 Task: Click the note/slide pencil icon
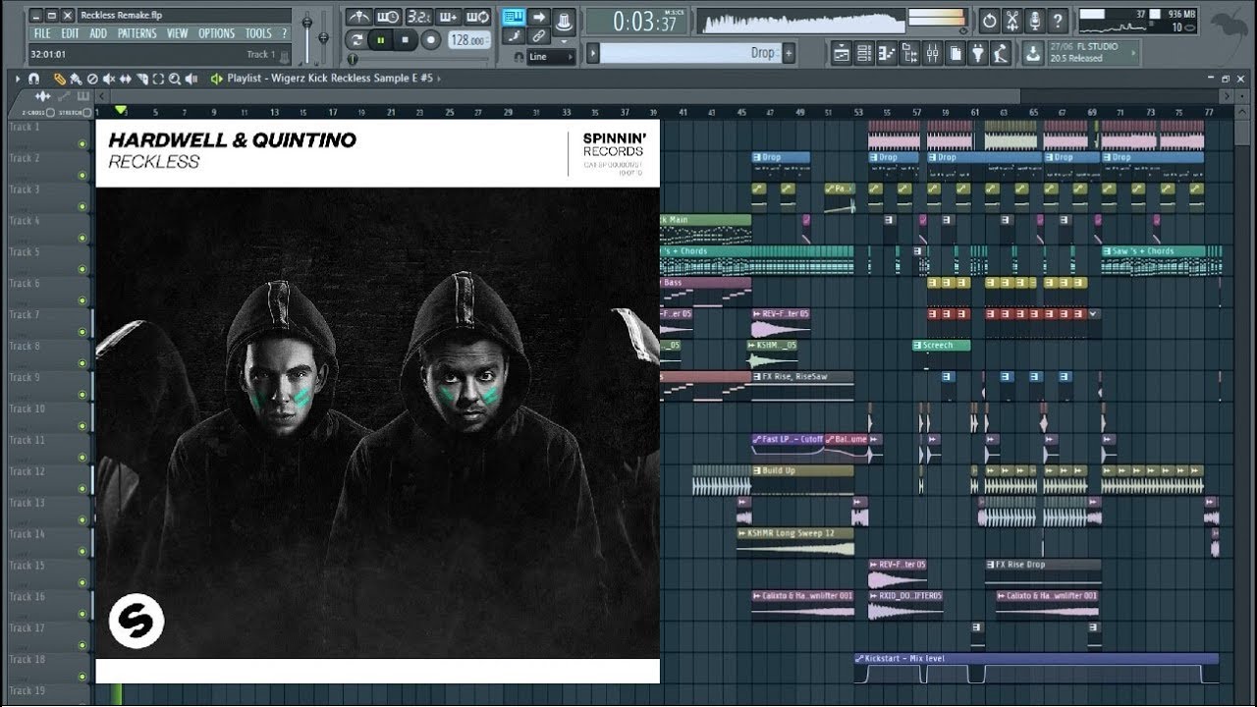514,36
